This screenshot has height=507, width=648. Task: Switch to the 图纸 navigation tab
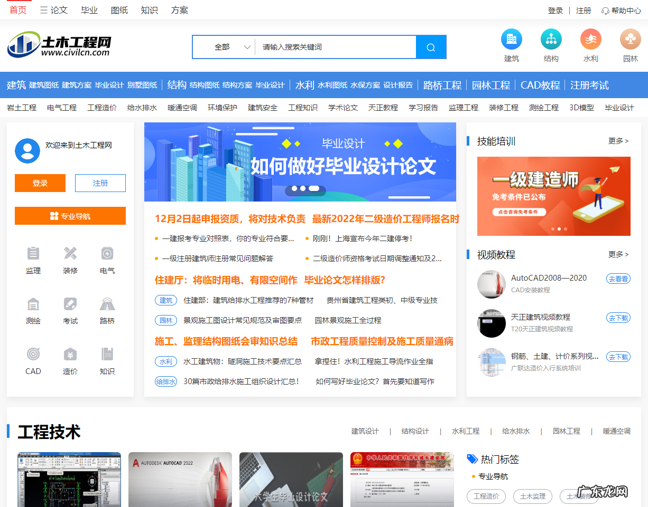(119, 9)
